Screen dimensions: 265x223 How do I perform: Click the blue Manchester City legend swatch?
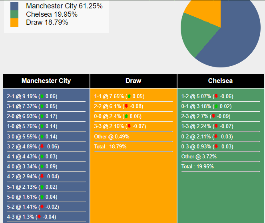click(x=14, y=6)
